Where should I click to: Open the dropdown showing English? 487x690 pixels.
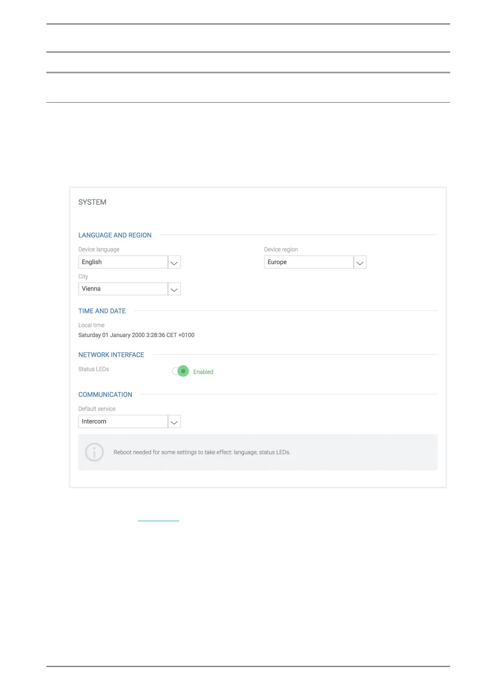click(123, 262)
